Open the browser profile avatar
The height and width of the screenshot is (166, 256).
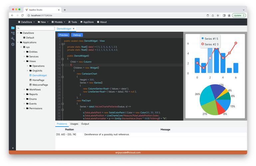[229, 15]
